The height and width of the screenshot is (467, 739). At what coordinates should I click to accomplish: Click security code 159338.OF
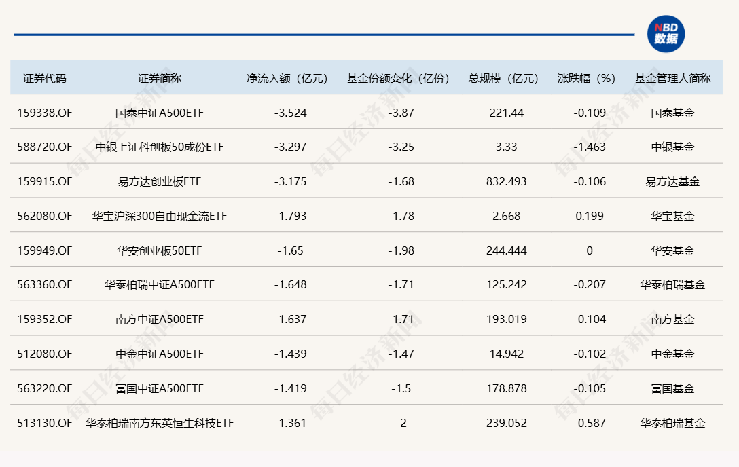45,113
